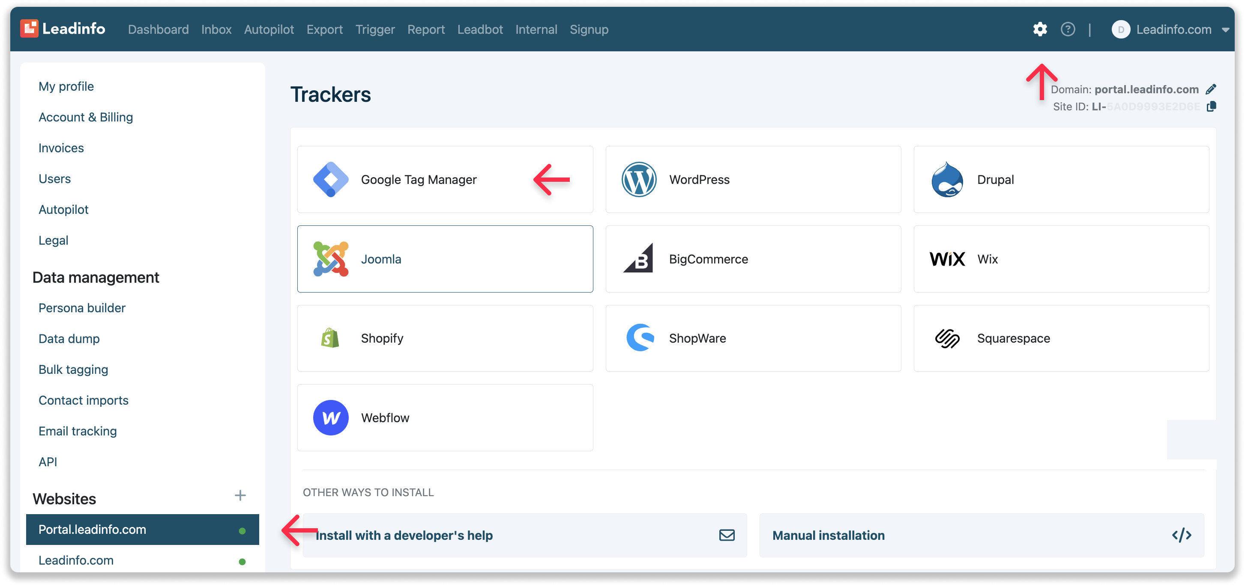Screen dimensions: 1245x586
Task: Click Manual installation
Action: (x=981, y=535)
